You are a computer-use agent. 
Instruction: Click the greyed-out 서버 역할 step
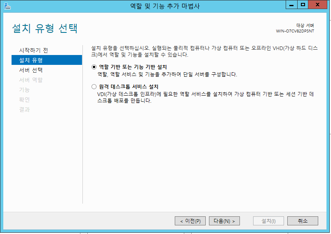point(31,80)
